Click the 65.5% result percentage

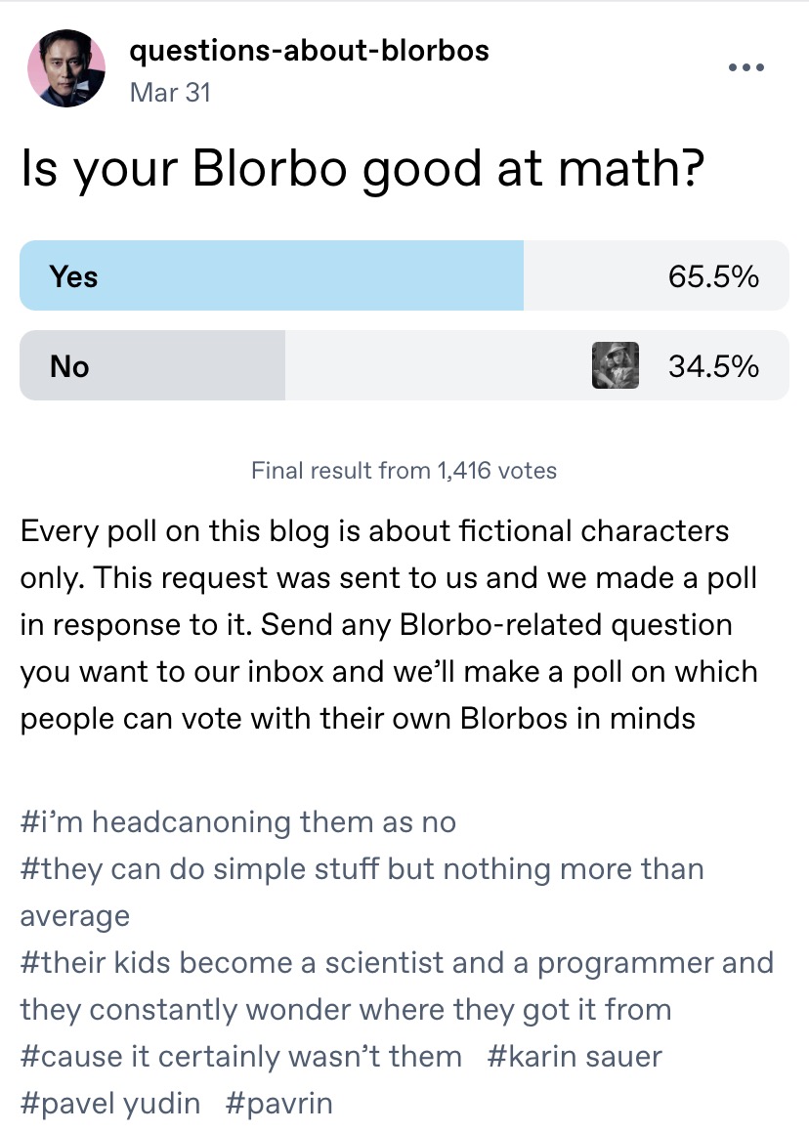pyautogui.click(x=713, y=276)
